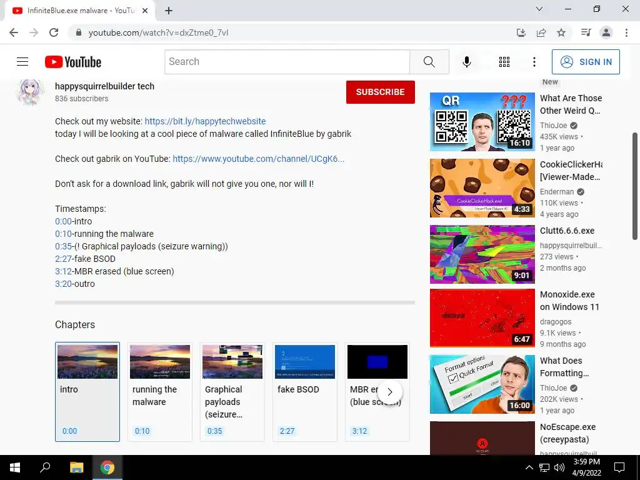
Task: Open volume control in system tray
Action: 559,467
